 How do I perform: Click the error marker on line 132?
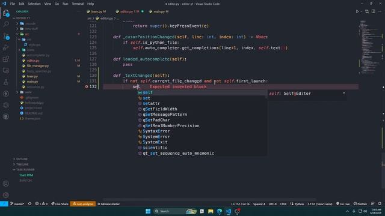87,86
